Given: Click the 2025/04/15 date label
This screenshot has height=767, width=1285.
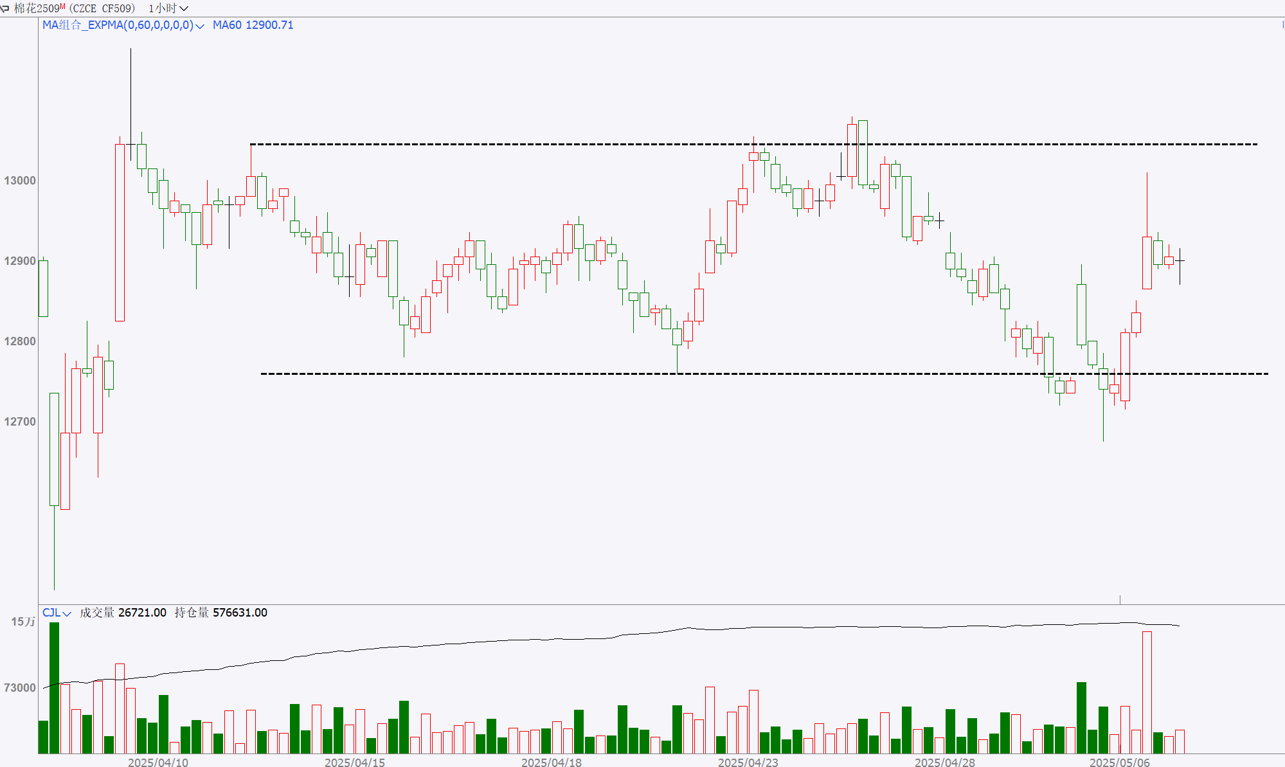Looking at the screenshot, I should (x=355, y=762).
